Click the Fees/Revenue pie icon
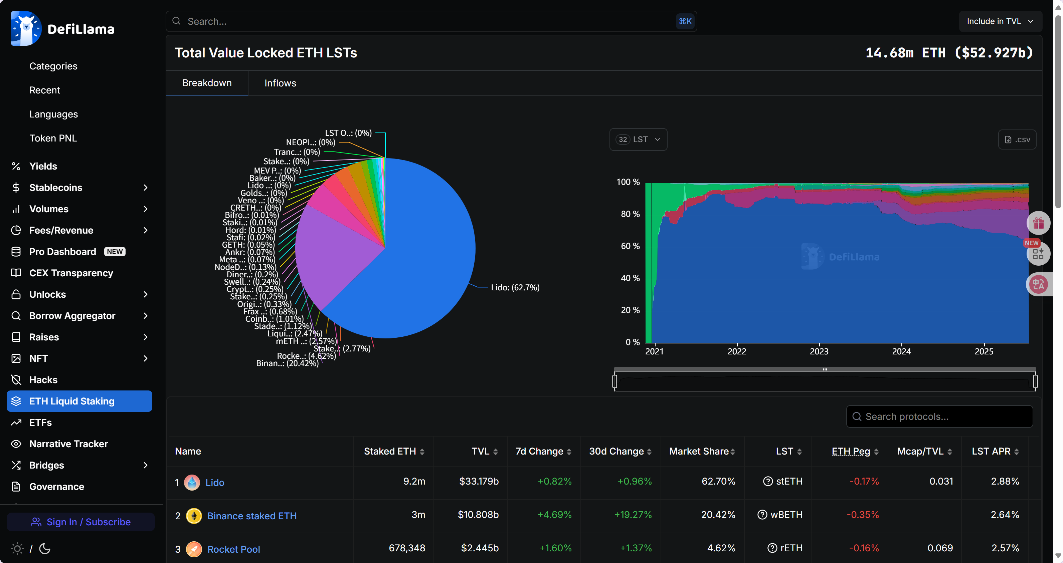 [x=16, y=230]
